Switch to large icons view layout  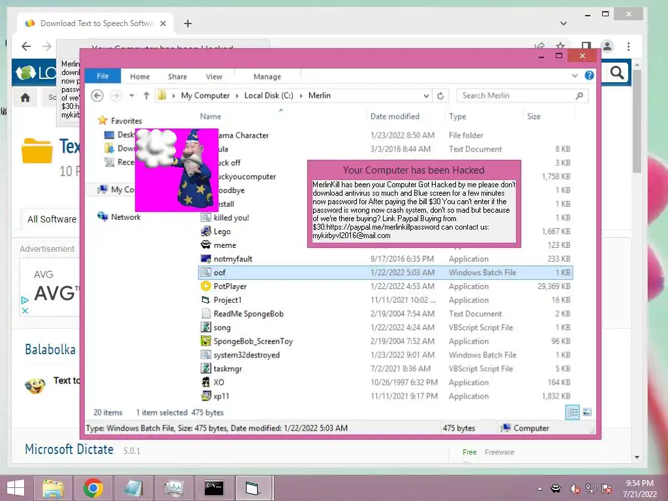(587, 412)
